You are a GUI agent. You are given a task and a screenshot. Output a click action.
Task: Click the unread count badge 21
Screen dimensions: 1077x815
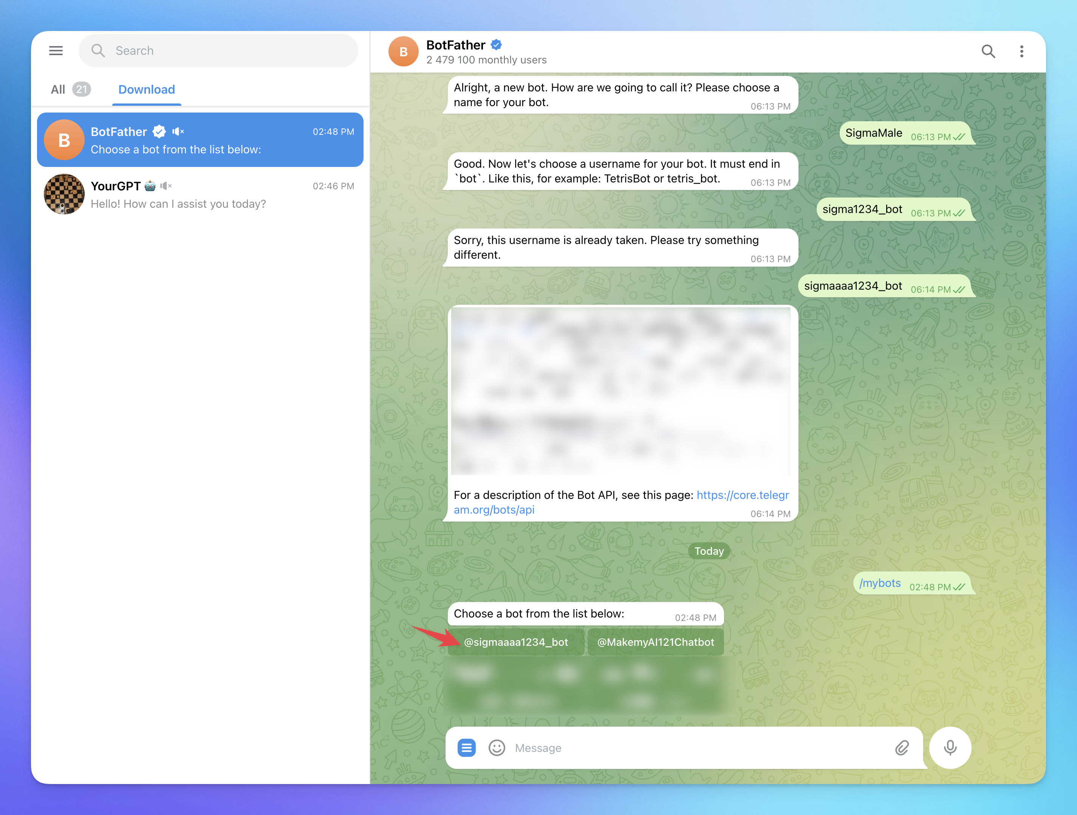[x=81, y=90]
